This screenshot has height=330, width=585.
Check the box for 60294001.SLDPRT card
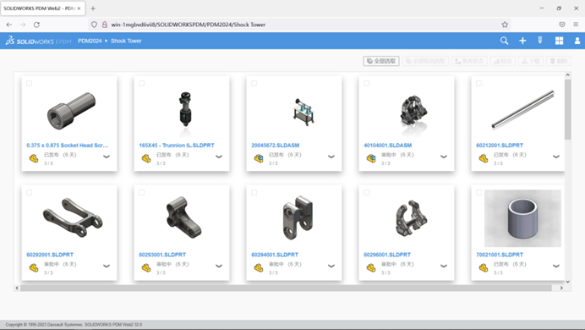coord(254,193)
